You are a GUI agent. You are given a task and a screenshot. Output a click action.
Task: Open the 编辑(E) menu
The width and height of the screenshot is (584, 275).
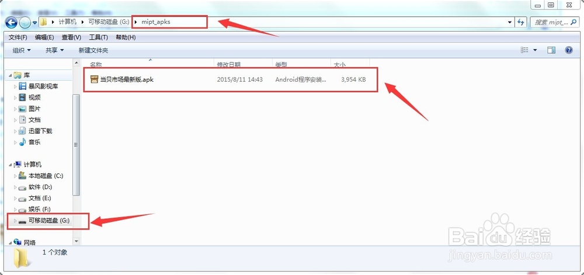[44, 37]
